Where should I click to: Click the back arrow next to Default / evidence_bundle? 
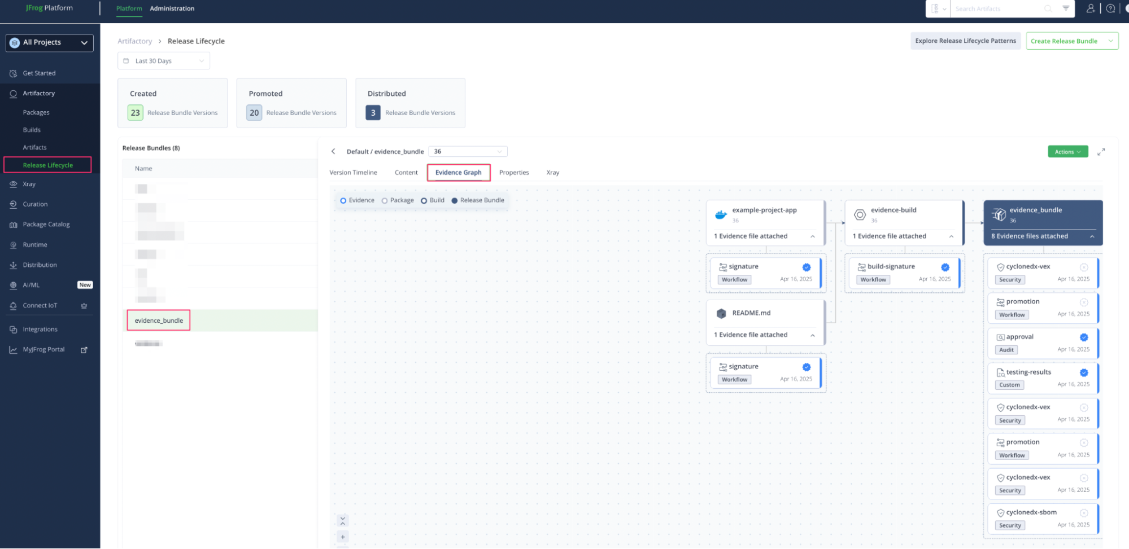pyautogui.click(x=333, y=151)
